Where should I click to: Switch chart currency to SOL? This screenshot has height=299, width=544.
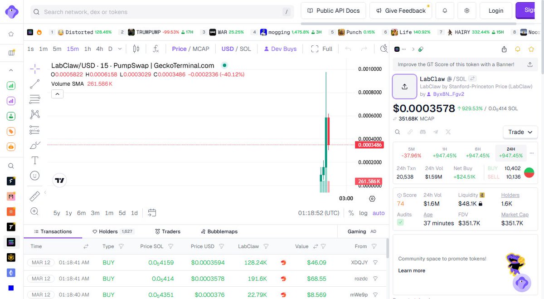[245, 49]
